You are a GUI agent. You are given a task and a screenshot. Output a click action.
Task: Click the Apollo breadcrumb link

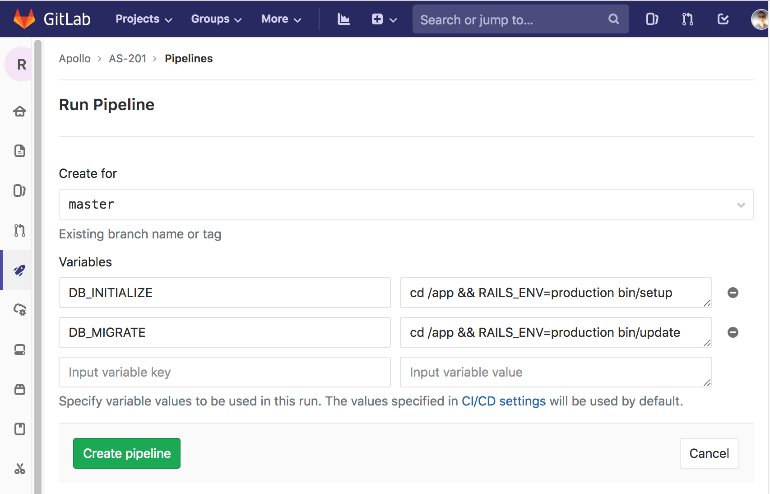pos(74,58)
